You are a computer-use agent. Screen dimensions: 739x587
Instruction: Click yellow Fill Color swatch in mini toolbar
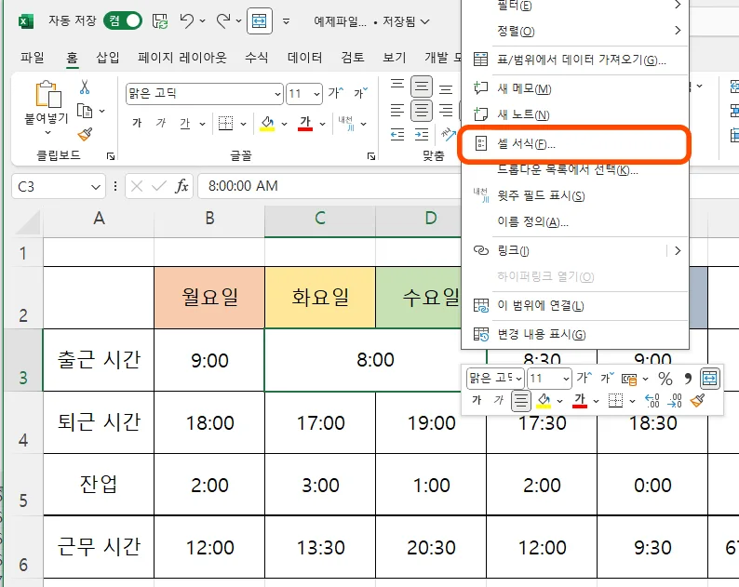[544, 401]
